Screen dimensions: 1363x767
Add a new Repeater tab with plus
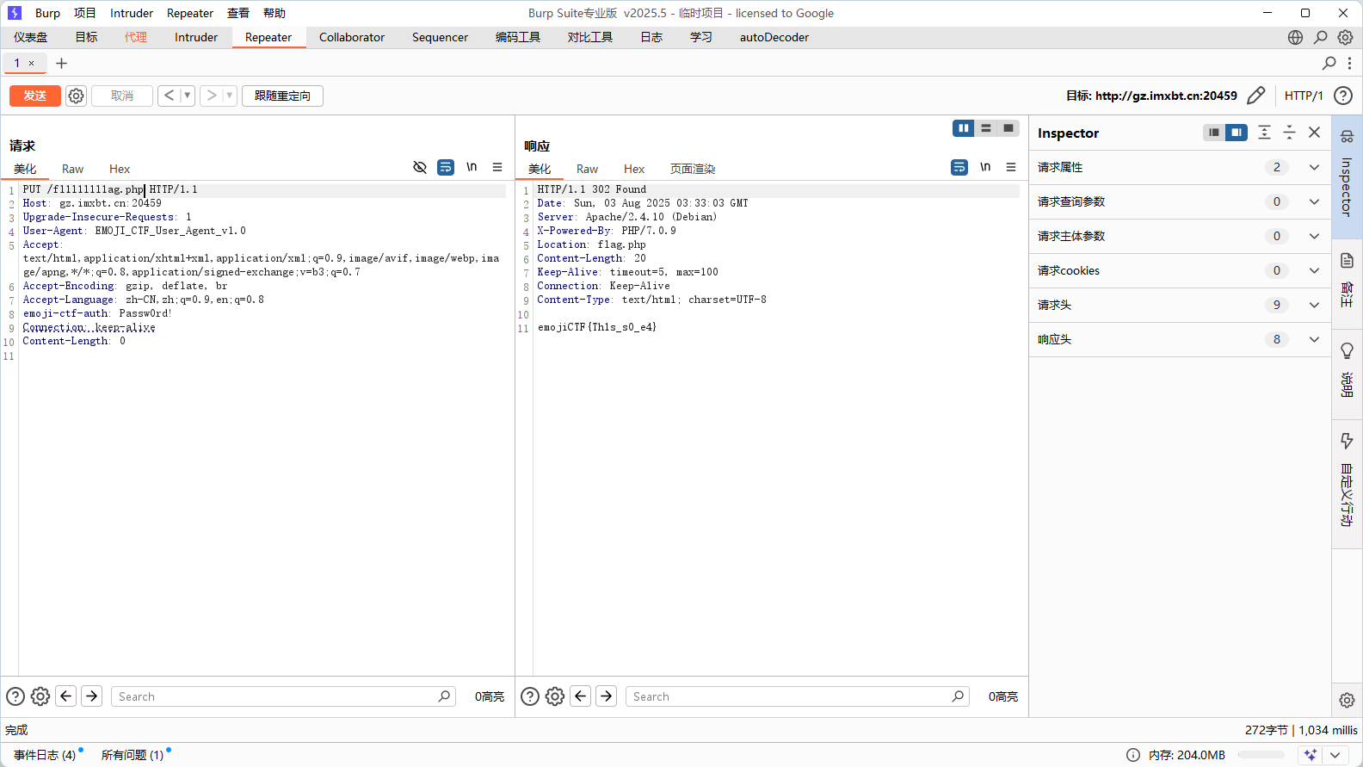pyautogui.click(x=61, y=63)
